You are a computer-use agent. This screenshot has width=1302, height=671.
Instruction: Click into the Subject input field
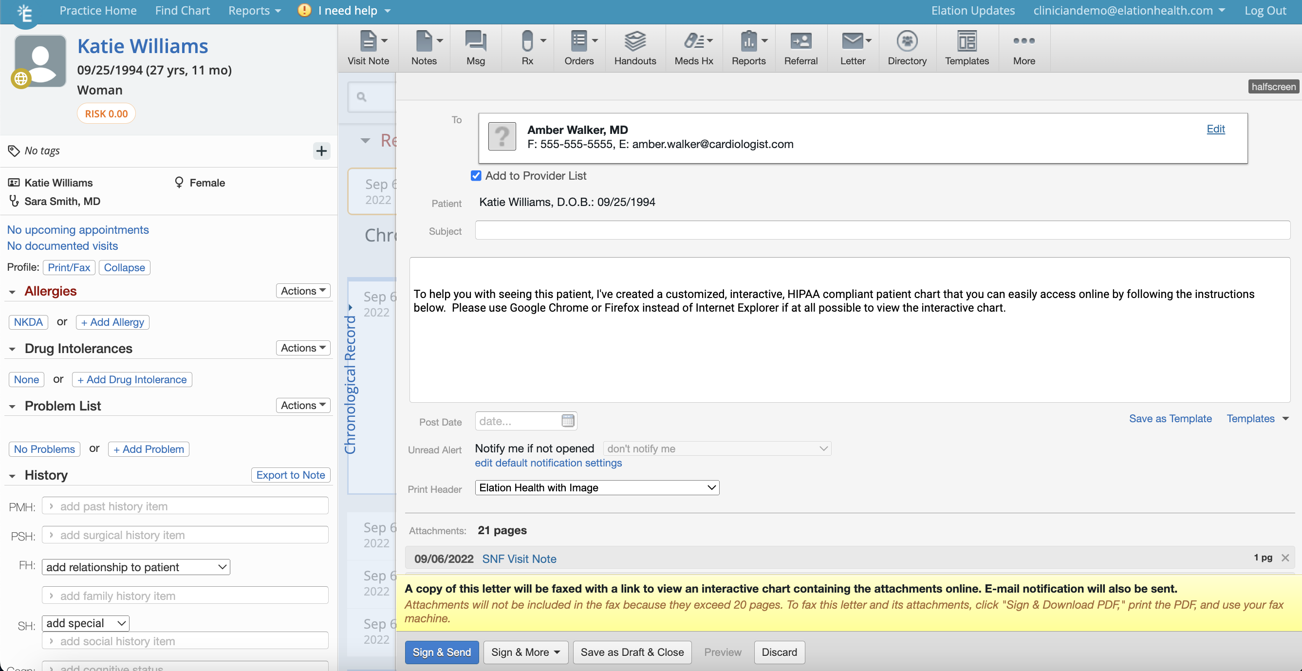[882, 231]
